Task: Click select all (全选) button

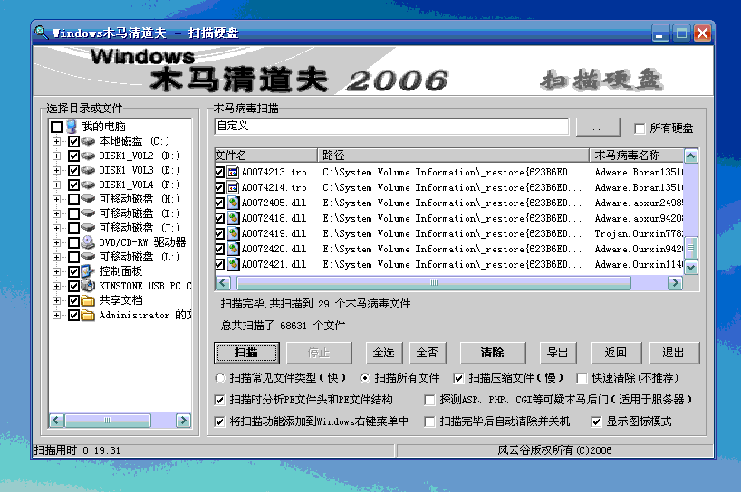Action: point(384,353)
